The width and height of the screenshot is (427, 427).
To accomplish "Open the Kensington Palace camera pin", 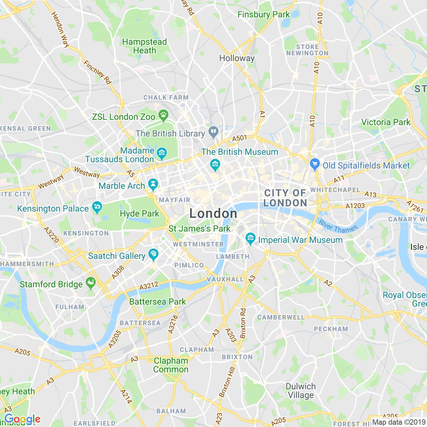I will click(x=97, y=207).
